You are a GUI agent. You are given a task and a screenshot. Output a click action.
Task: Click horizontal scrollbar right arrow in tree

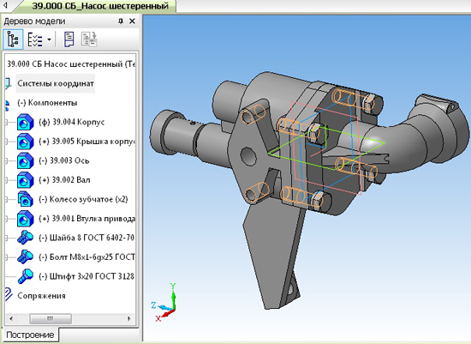tap(129, 318)
